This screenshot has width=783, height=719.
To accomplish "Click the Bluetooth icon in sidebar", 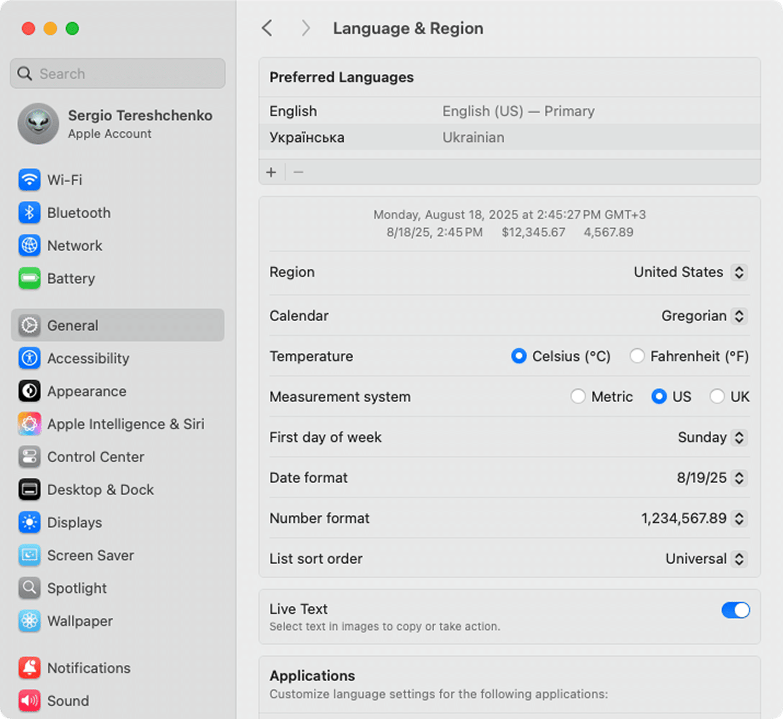I will coord(30,213).
